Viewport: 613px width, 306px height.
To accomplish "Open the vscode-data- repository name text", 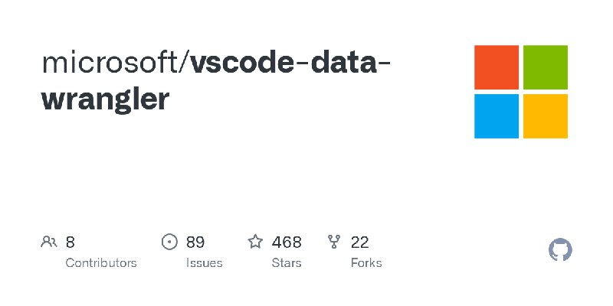I will click(291, 63).
